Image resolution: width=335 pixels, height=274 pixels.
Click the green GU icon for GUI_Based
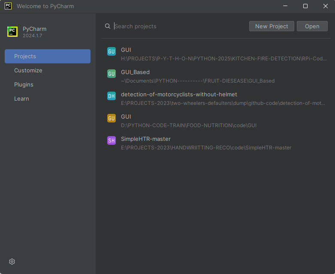tap(112, 74)
